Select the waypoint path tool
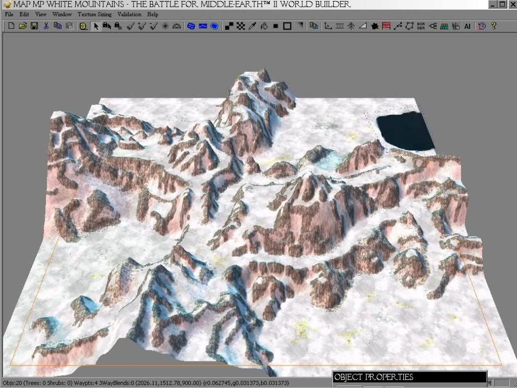 [398, 26]
